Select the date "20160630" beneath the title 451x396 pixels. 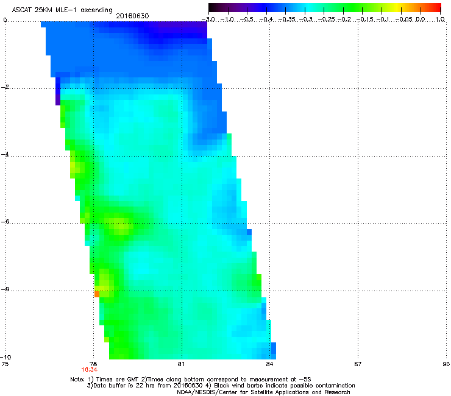(x=132, y=16)
